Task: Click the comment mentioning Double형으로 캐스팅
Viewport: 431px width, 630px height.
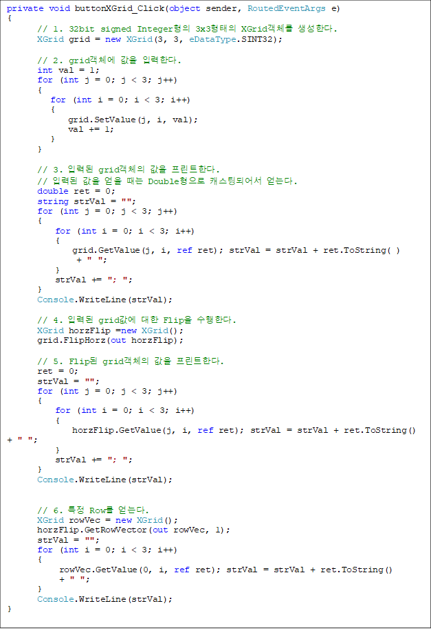Action: coord(167,181)
